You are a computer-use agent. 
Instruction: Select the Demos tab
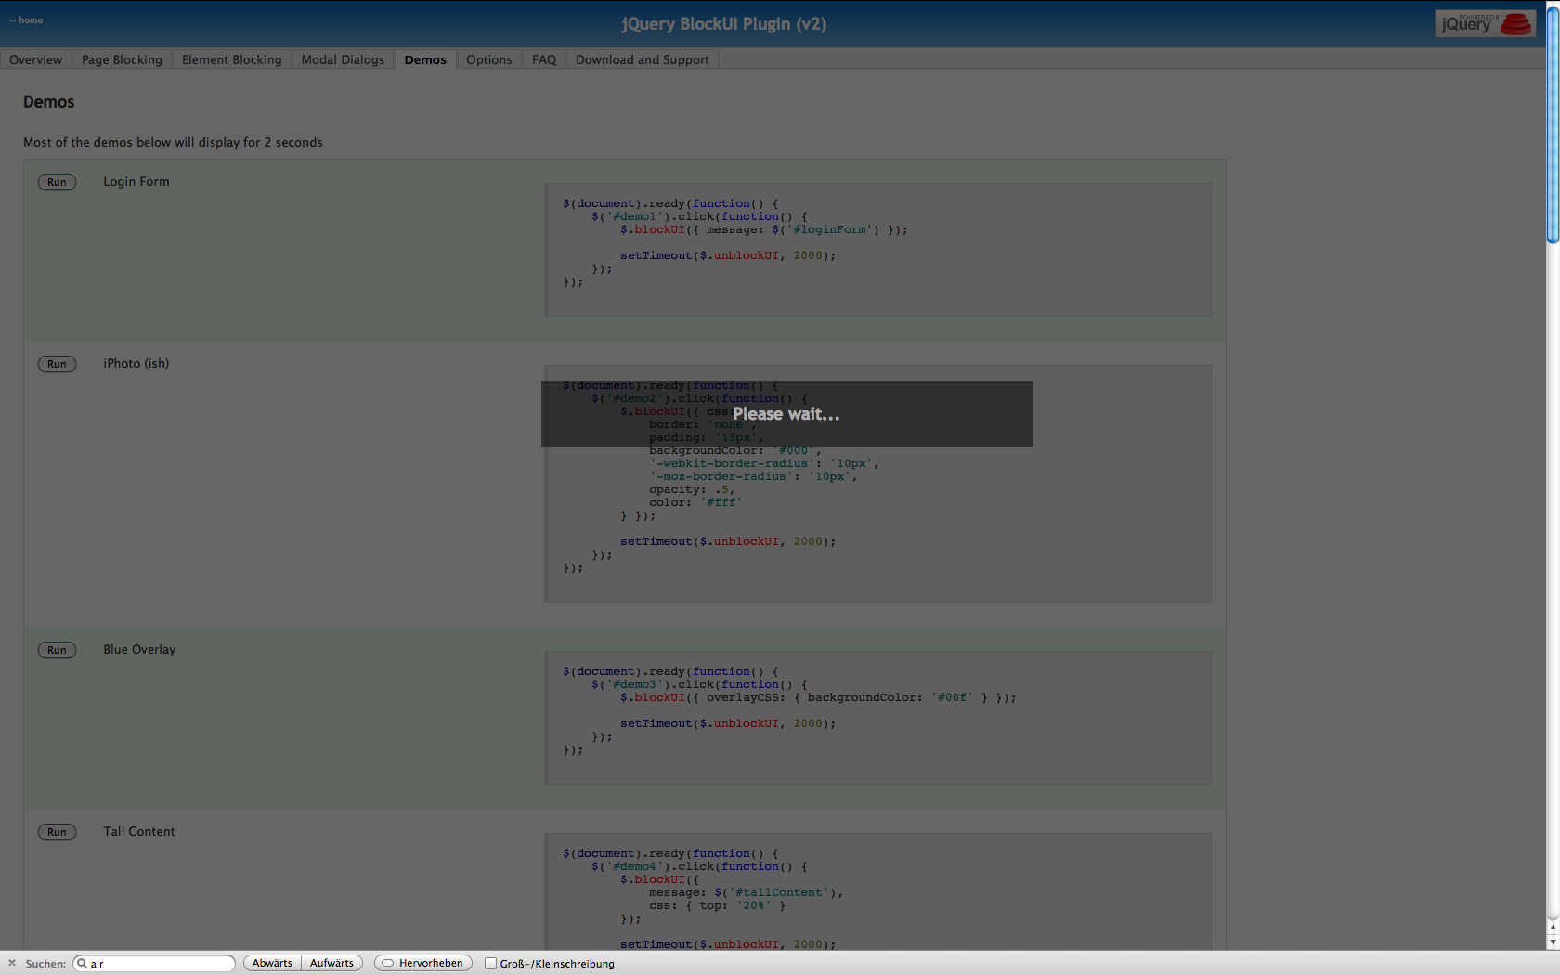(x=425, y=59)
